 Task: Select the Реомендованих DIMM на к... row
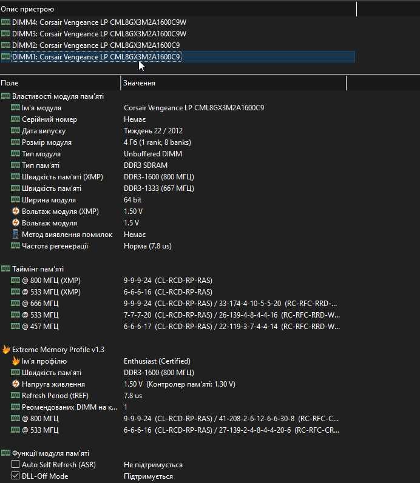pos(173,407)
